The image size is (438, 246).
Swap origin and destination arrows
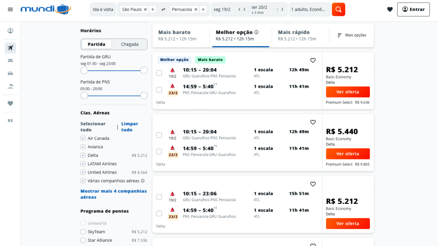(x=163, y=9)
